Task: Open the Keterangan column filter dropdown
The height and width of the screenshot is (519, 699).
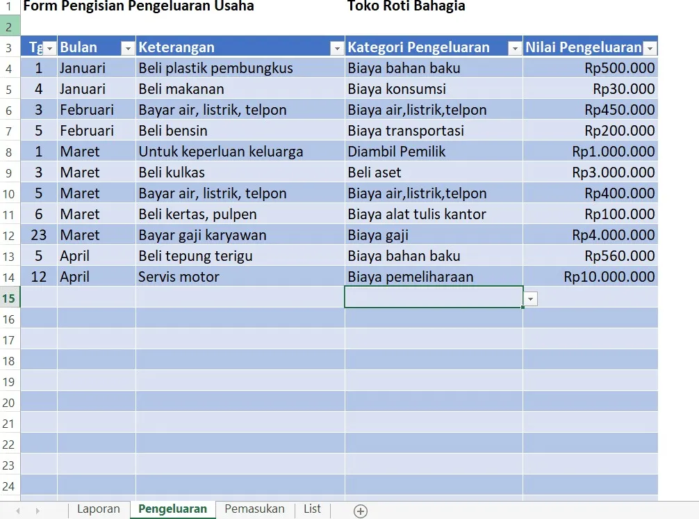Action: click(338, 47)
